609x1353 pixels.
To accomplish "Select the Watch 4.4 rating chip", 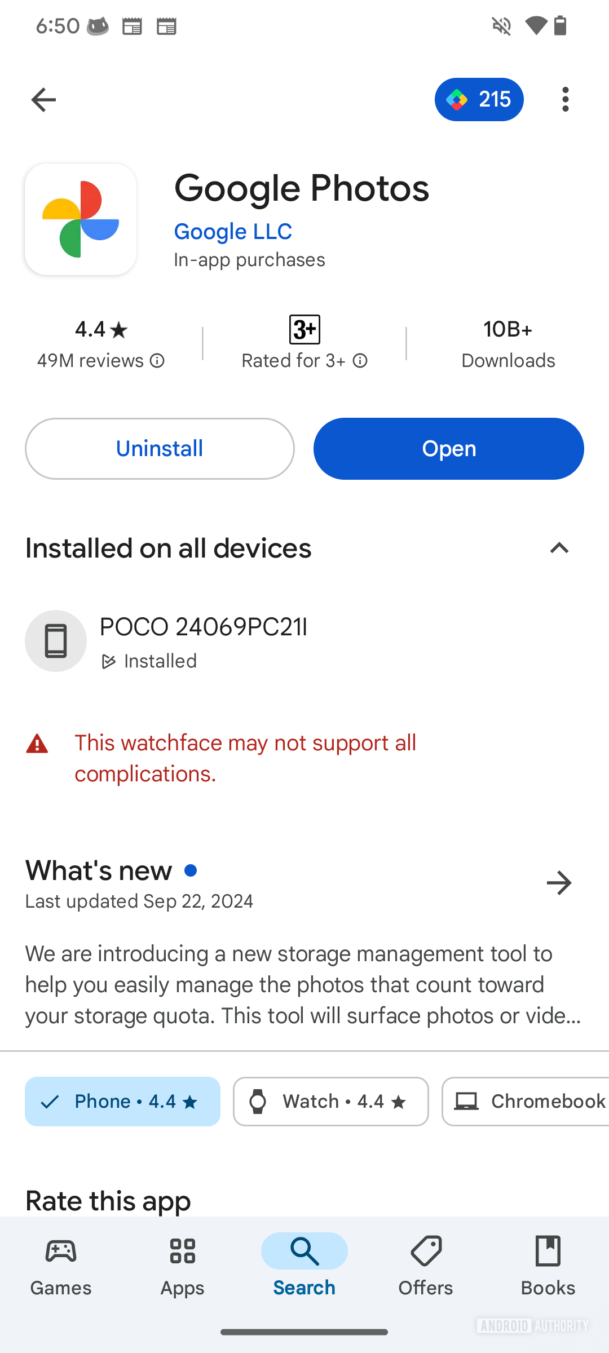I will [x=331, y=1102].
